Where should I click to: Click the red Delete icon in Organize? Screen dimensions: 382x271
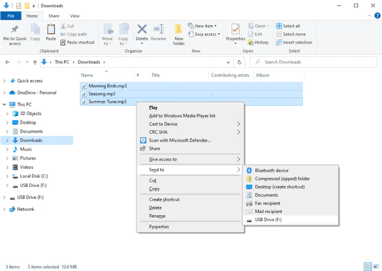(142, 30)
